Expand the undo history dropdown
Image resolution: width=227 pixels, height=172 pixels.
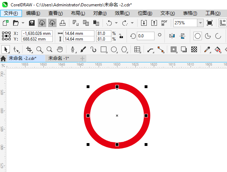116,23
